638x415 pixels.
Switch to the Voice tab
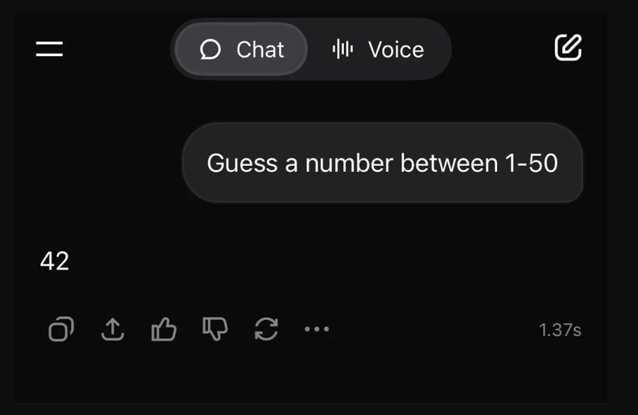(377, 49)
